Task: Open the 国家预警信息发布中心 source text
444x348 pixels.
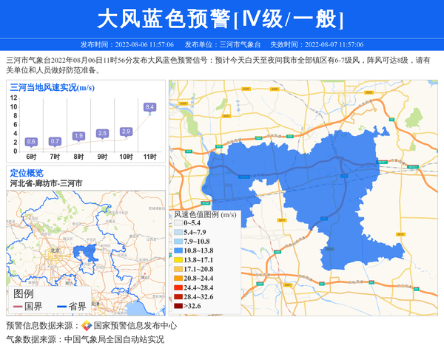Action: (135, 326)
